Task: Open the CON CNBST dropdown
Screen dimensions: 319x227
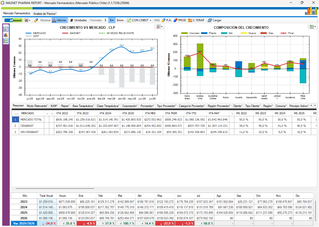Action: (x=139, y=20)
